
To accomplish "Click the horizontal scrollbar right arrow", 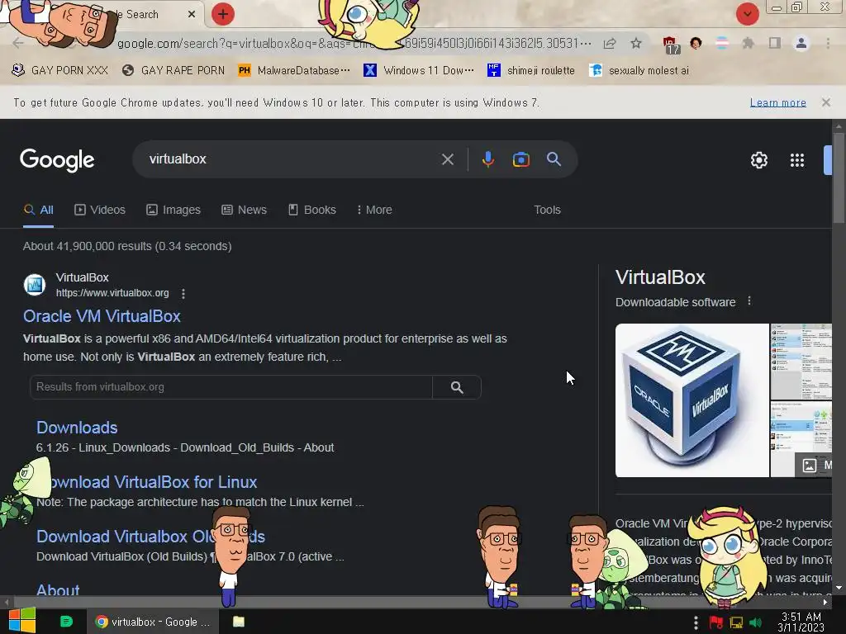I will coord(825,602).
